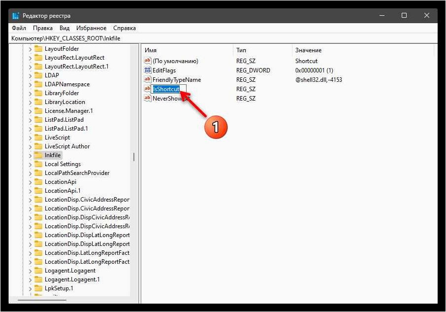Click the @shell32.dll,-4153 data cell
Screen dimensions: 446x312
[x=319, y=80]
